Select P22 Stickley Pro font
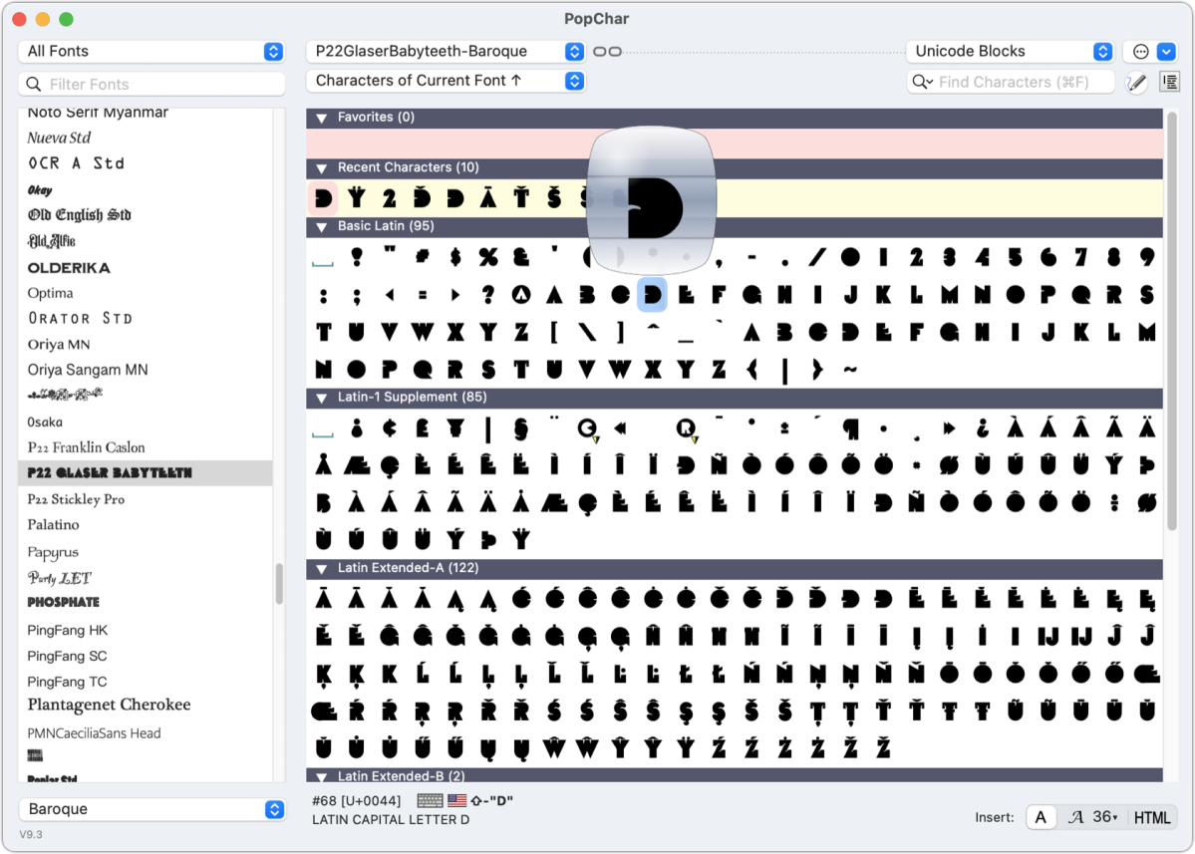1195x854 pixels. point(76,500)
